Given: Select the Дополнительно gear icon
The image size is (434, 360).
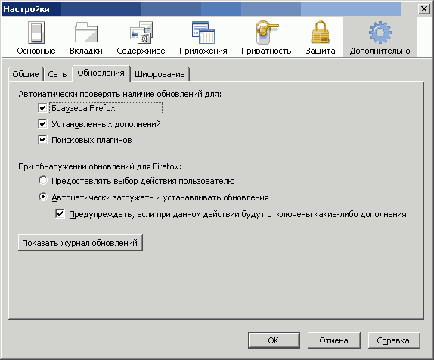Looking at the screenshot, I should coord(380,33).
